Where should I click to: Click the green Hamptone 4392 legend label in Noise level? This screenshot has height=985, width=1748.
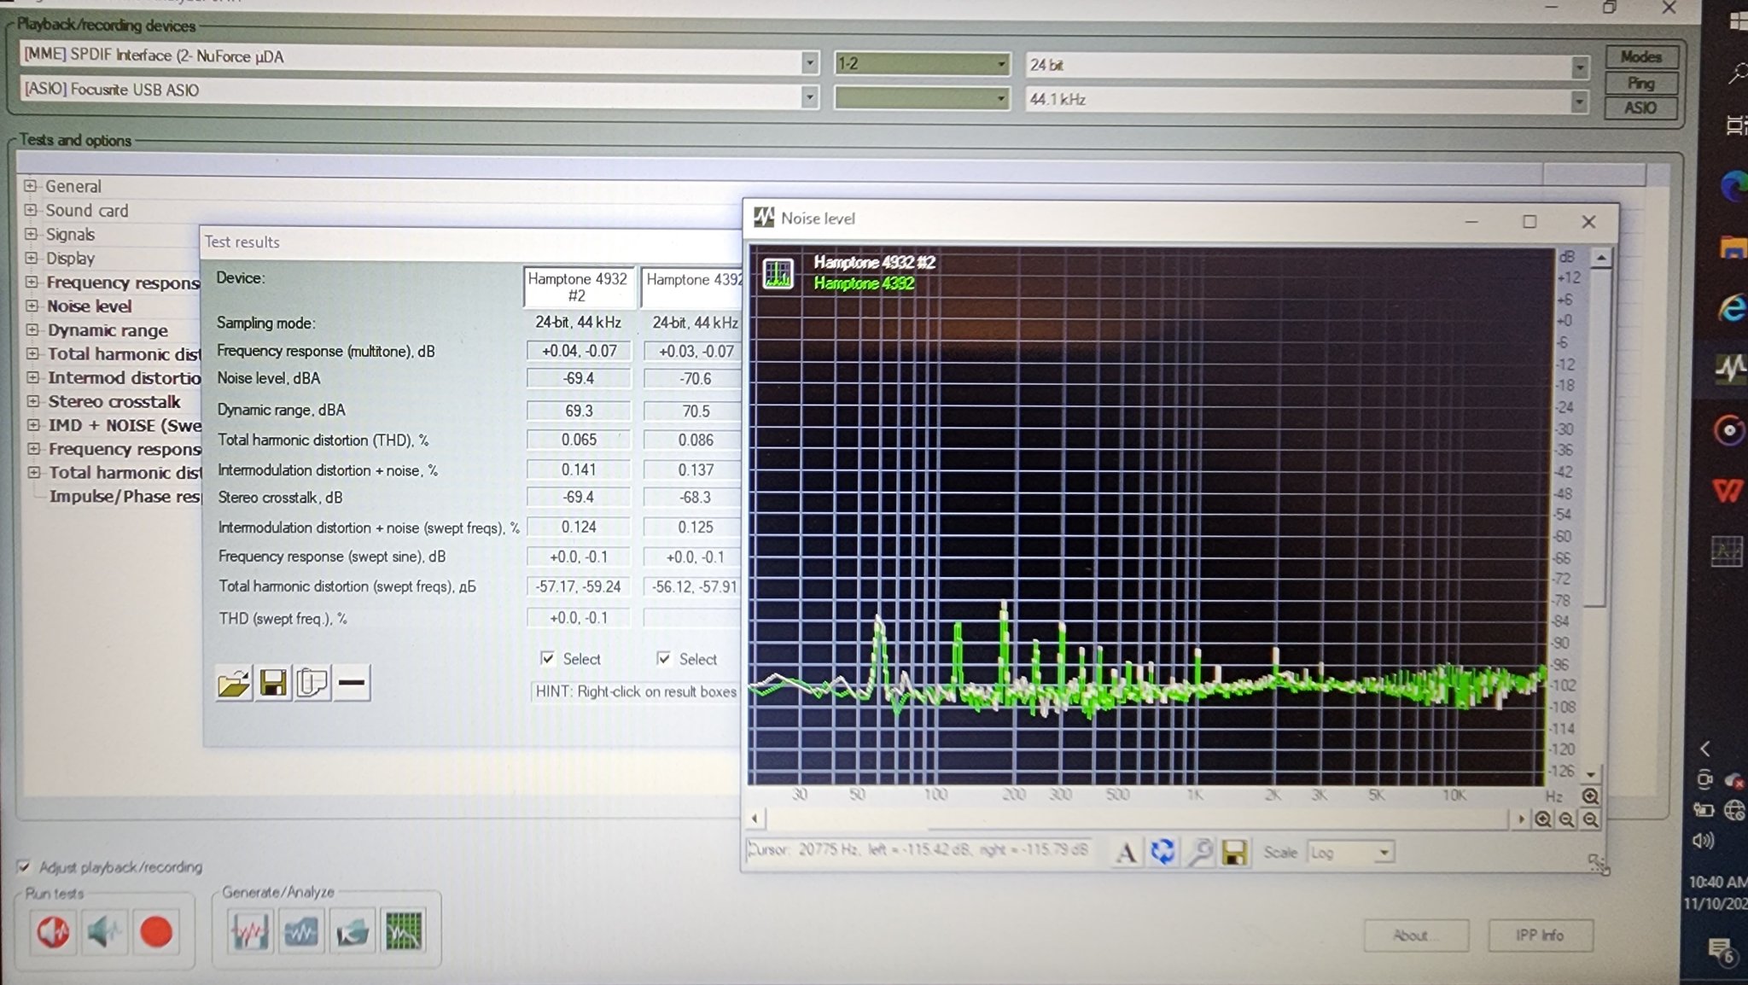pos(864,283)
